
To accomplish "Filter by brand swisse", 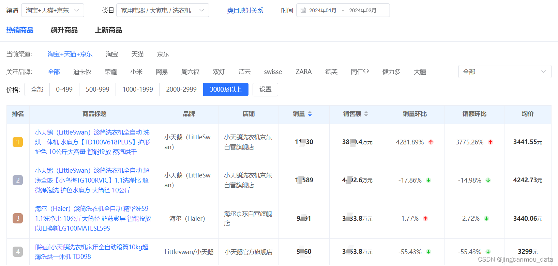I will [x=273, y=72].
